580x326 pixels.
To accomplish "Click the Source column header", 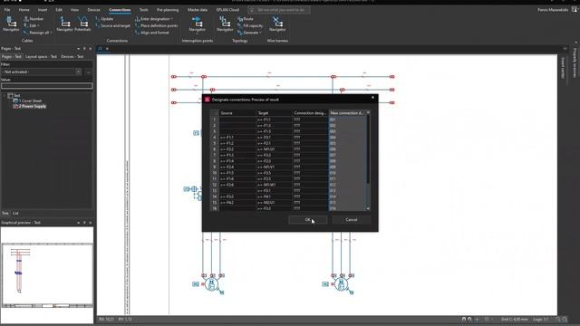I will pos(237,112).
